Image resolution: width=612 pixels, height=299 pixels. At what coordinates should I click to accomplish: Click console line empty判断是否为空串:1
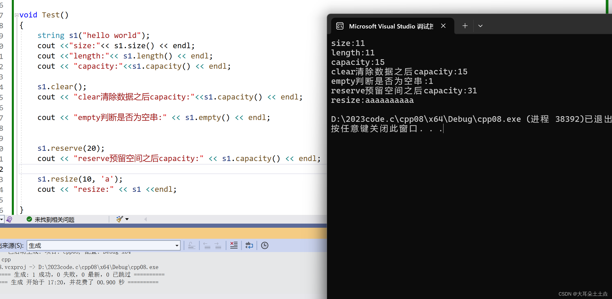coord(382,81)
